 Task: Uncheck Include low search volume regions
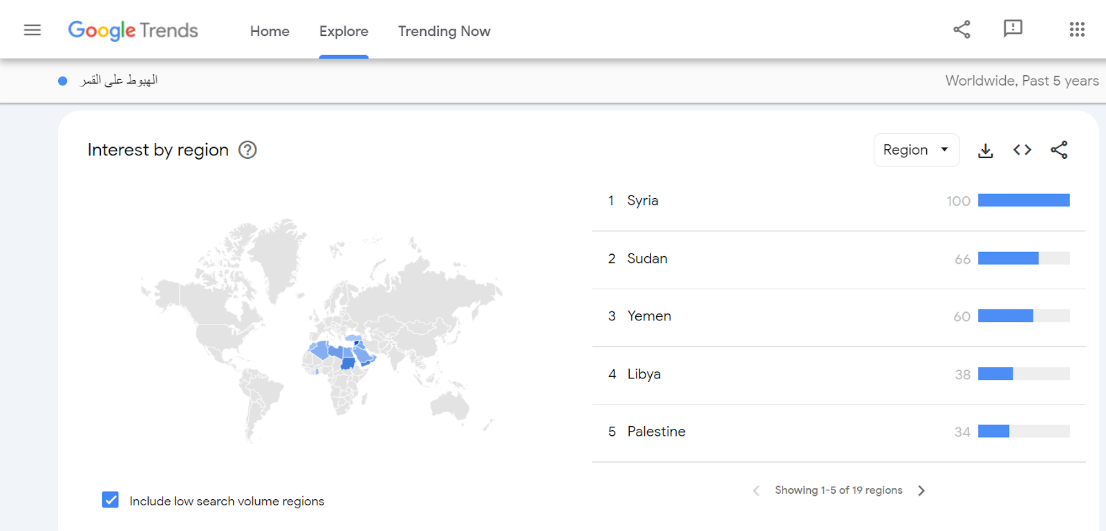(111, 500)
